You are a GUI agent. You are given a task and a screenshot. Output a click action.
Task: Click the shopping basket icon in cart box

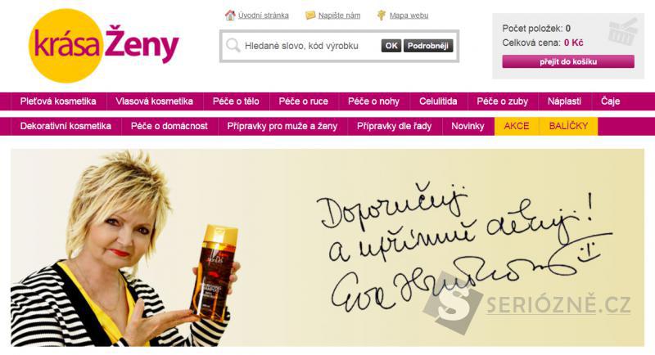coord(623,31)
